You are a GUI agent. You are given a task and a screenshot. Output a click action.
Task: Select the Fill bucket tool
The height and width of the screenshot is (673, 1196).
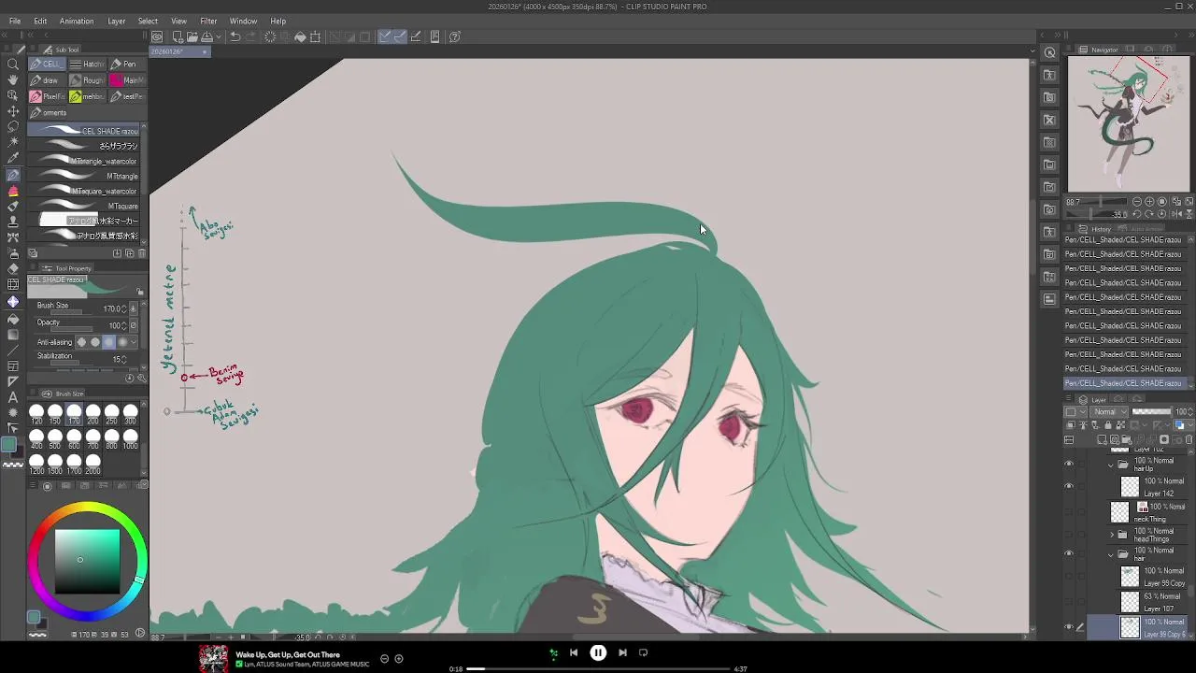pos(13,319)
